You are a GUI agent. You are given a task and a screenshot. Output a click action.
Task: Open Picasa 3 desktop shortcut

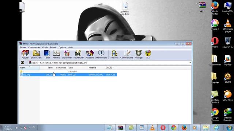coord(215,25)
